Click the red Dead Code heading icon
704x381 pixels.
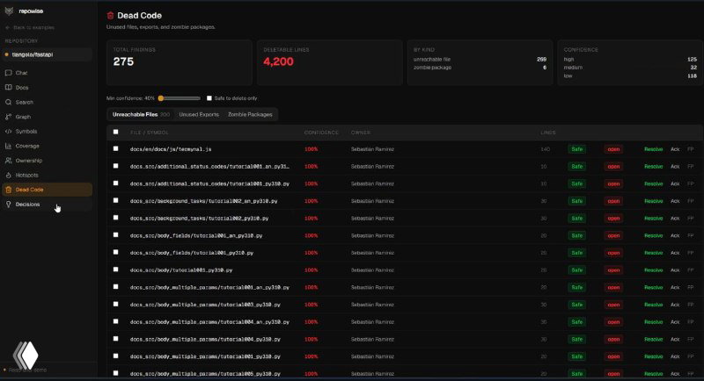pyautogui.click(x=110, y=16)
